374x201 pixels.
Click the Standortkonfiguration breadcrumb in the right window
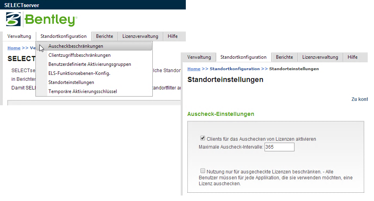tap(235, 69)
